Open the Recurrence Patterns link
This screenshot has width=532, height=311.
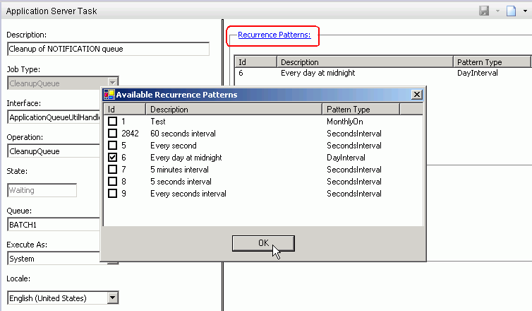click(273, 35)
